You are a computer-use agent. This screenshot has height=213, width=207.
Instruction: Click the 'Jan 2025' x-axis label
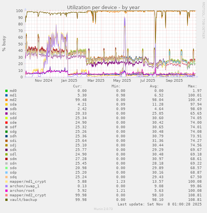pos(69,81)
